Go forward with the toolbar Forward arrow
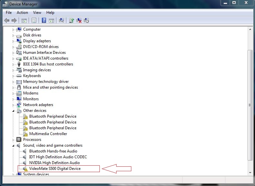Image resolution: width=255 pixels, height=186 pixels. pos(14,21)
